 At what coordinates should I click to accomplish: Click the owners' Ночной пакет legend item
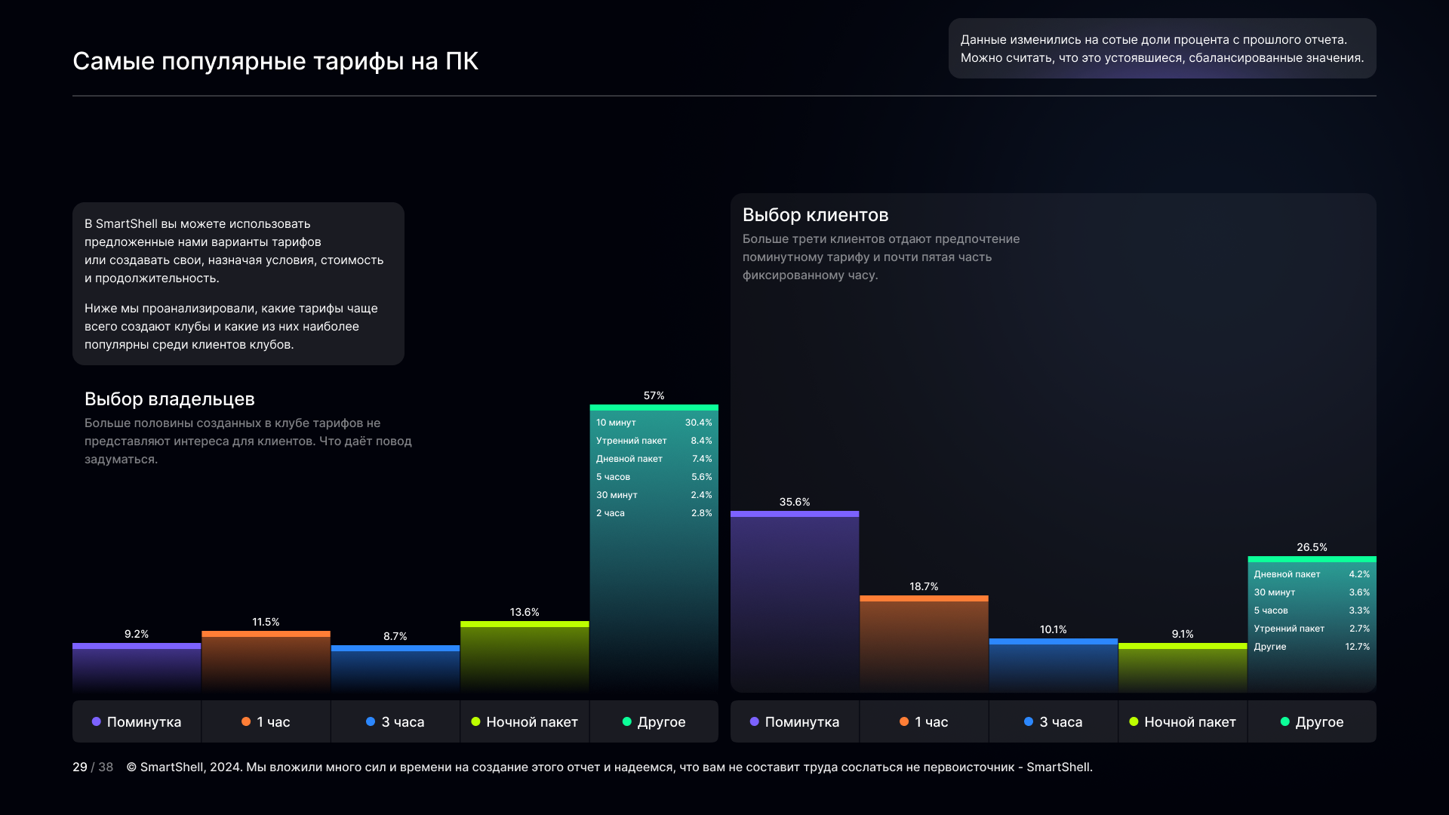click(525, 721)
